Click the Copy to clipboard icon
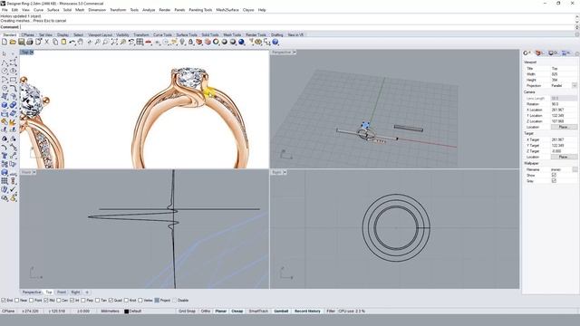 (x=55, y=43)
